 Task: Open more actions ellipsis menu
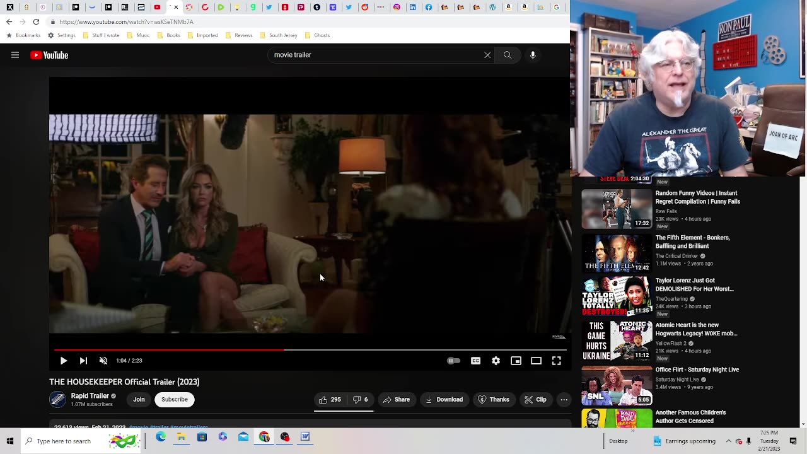tap(564, 400)
